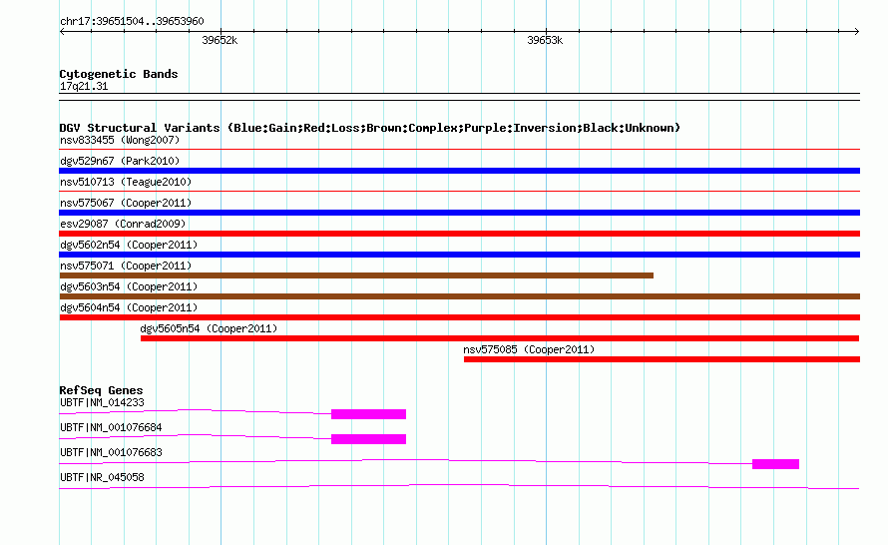Click dgv5605n54 (Cooper2011) variant label
888x545 pixels.
tap(209, 328)
